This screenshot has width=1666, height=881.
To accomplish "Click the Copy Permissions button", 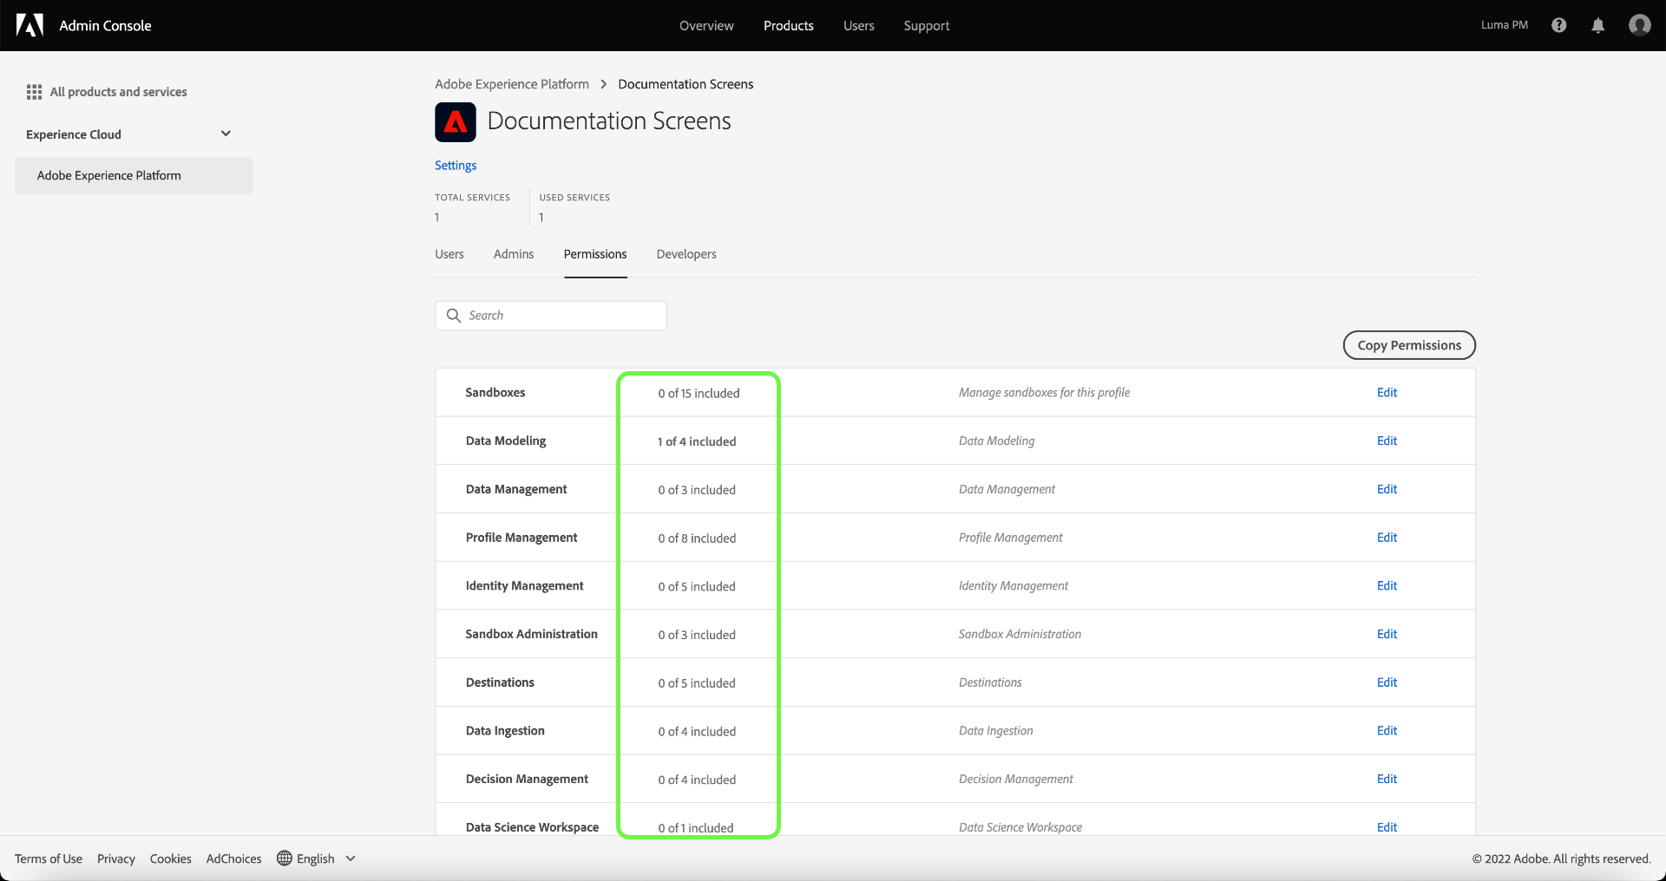I will (x=1409, y=345).
